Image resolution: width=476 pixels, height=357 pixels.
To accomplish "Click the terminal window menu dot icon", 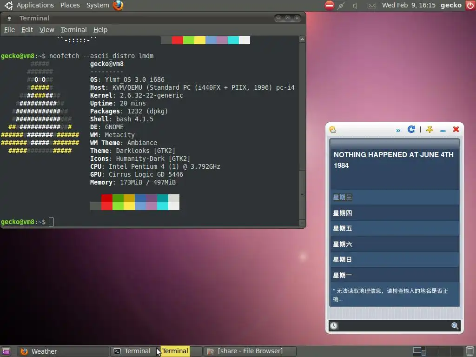I will click(x=9, y=19).
